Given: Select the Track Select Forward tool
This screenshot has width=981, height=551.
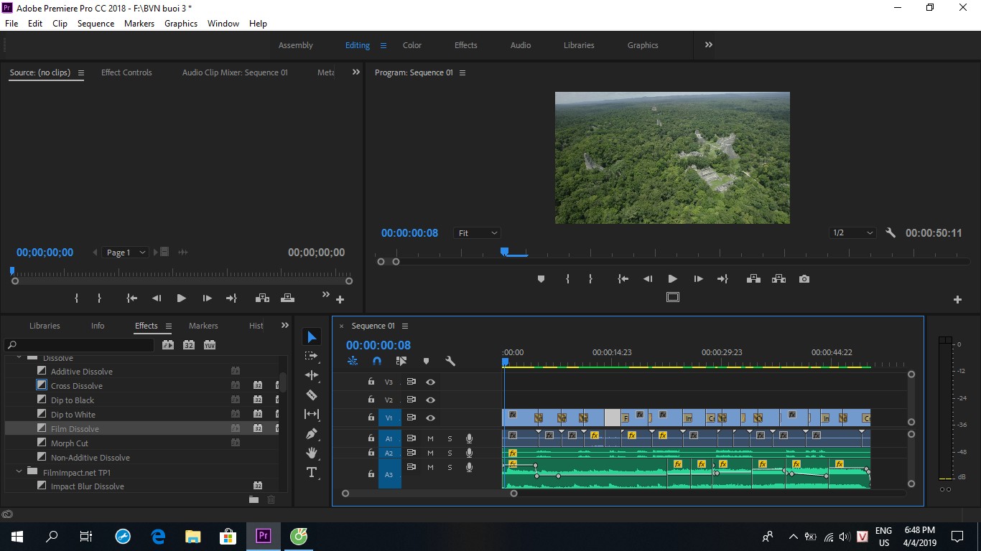Looking at the screenshot, I should coord(312,356).
